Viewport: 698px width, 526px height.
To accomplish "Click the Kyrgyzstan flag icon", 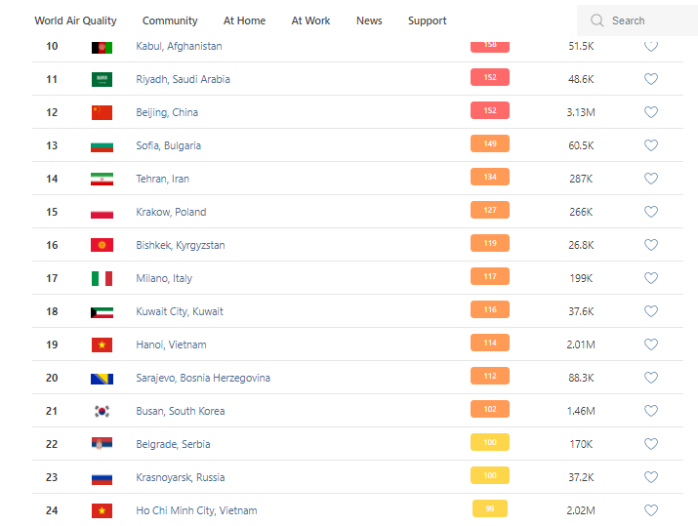I will click(102, 245).
